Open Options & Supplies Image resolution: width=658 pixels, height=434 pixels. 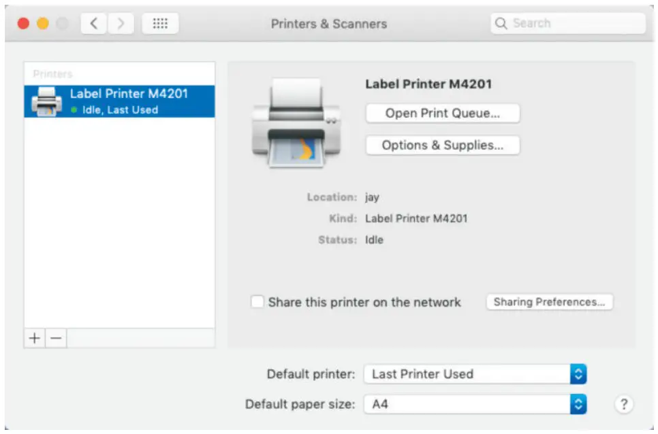tap(442, 146)
